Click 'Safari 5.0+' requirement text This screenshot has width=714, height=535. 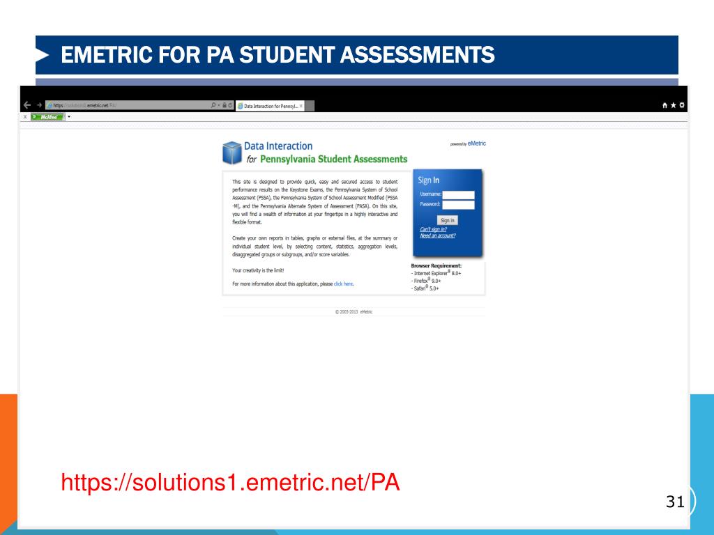(425, 288)
